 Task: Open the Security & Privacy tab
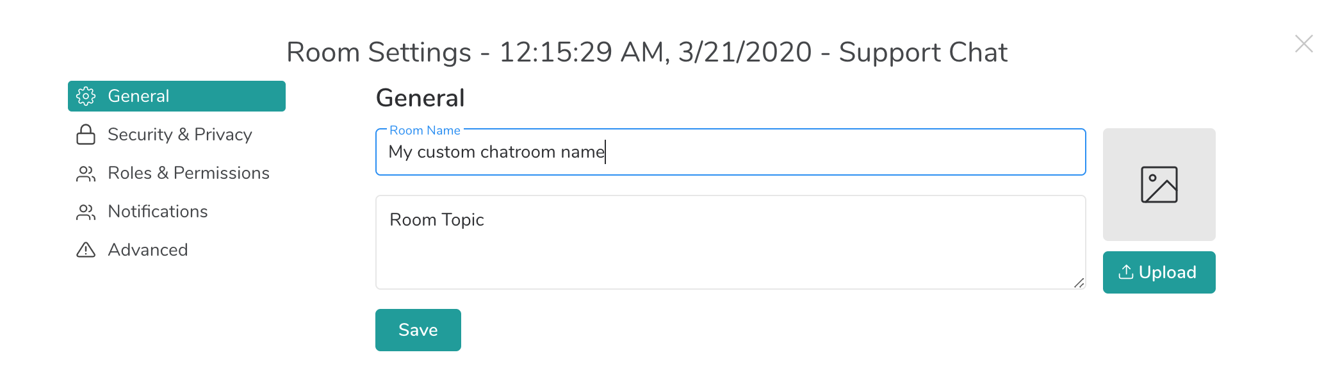pos(179,135)
